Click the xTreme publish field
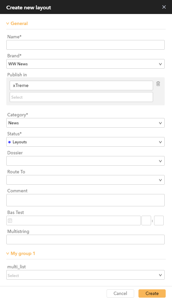This screenshot has width=172, height=301. 81,85
